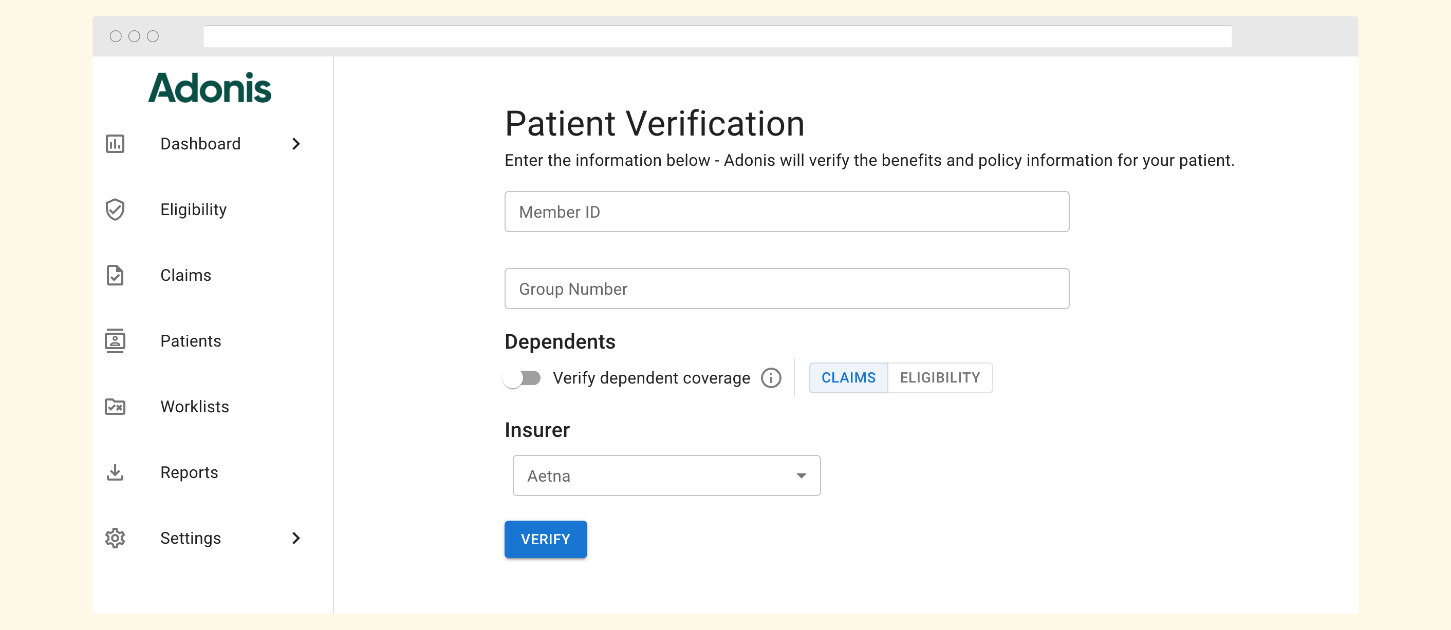
Task: Navigate to Patients in the sidebar
Action: click(191, 340)
